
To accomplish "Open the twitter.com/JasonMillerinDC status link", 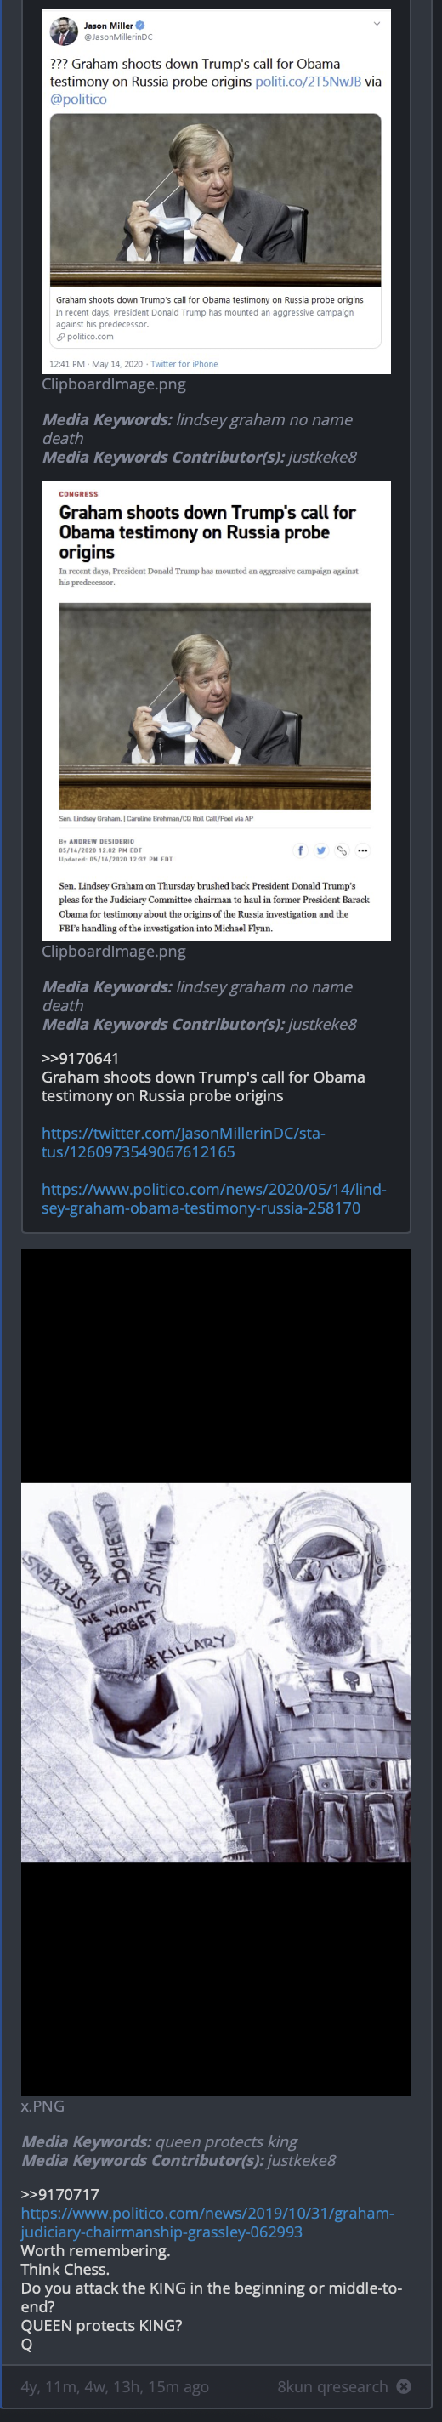I will 184,1142.
